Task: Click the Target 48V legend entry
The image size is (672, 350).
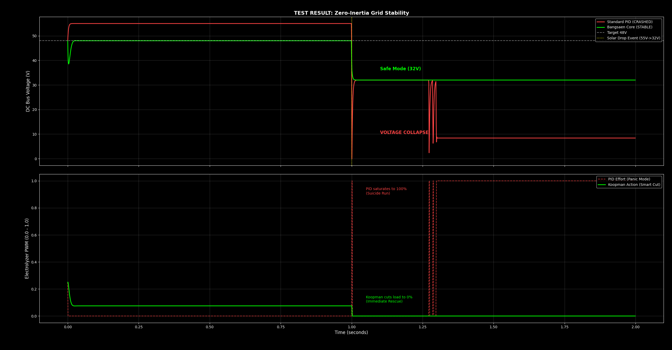Action: (617, 33)
